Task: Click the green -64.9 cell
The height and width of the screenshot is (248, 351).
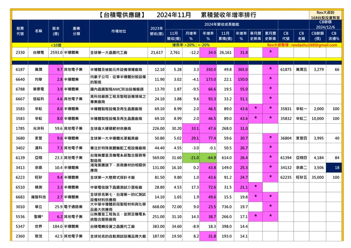Action: click(x=208, y=158)
